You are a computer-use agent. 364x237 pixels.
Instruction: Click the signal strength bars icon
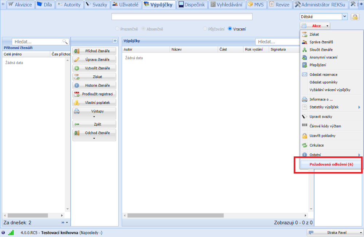coord(11,233)
